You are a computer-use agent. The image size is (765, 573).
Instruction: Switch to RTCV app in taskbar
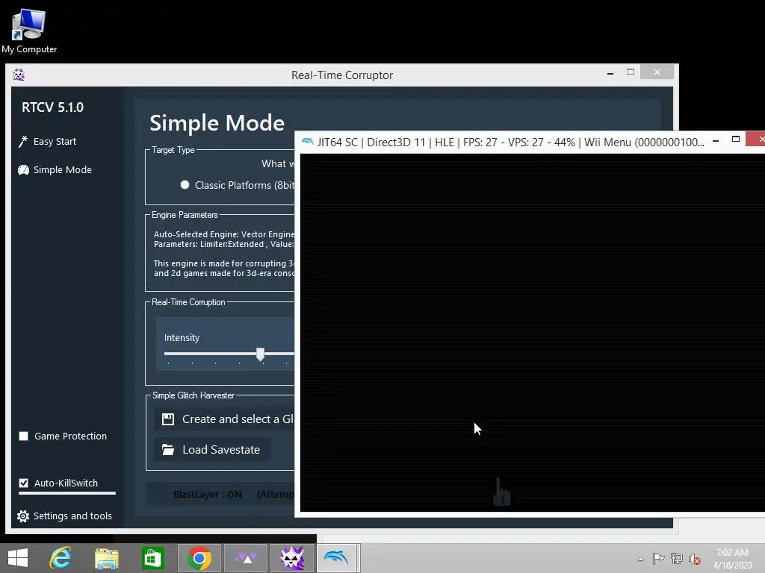(292, 558)
